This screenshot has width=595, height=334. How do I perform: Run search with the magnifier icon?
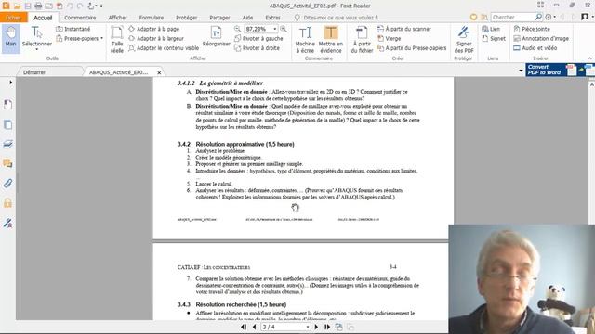coord(538,17)
